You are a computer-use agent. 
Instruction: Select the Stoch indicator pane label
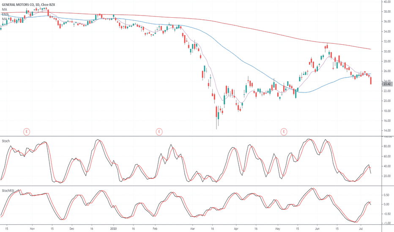pos(6,141)
